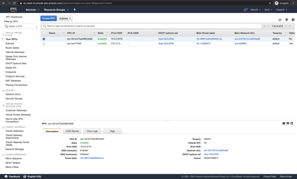The height and width of the screenshot is (179, 297).
Task: Open Mirror Sessions in sidebar
Action: 13,158
